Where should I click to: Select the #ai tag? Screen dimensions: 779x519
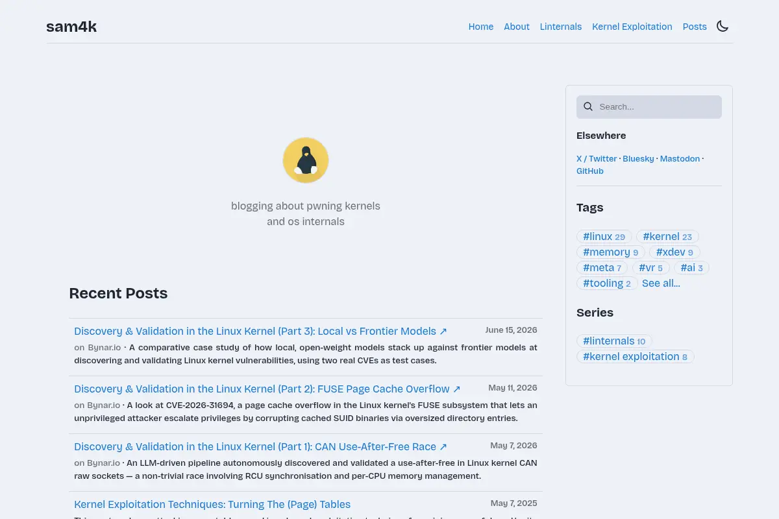tap(692, 268)
